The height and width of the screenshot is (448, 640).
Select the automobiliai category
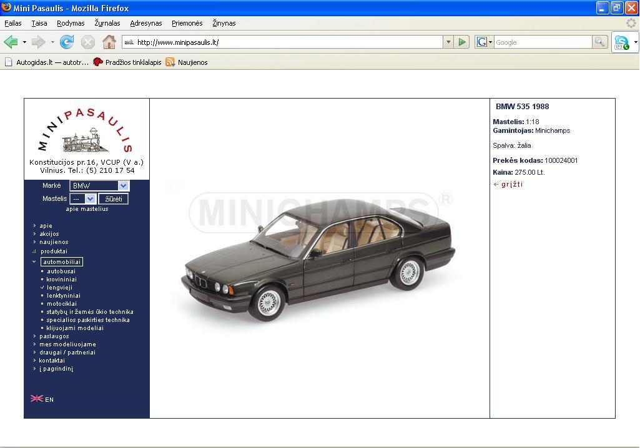pos(62,262)
